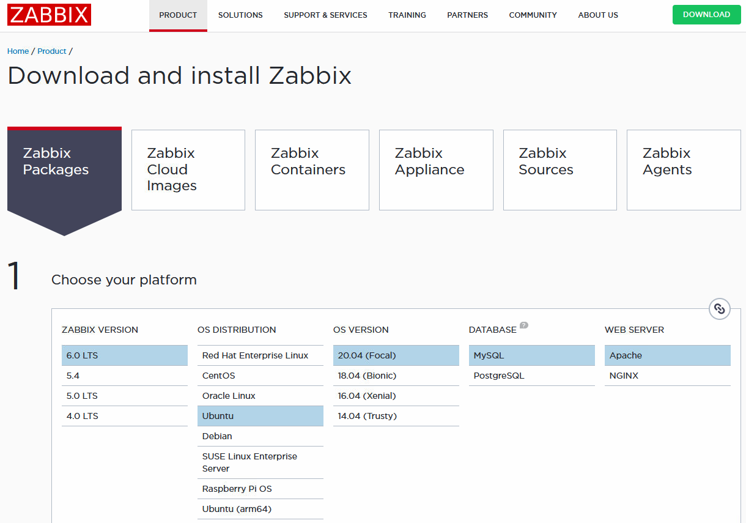
Task: Click the Zabbix logo
Action: [x=49, y=15]
